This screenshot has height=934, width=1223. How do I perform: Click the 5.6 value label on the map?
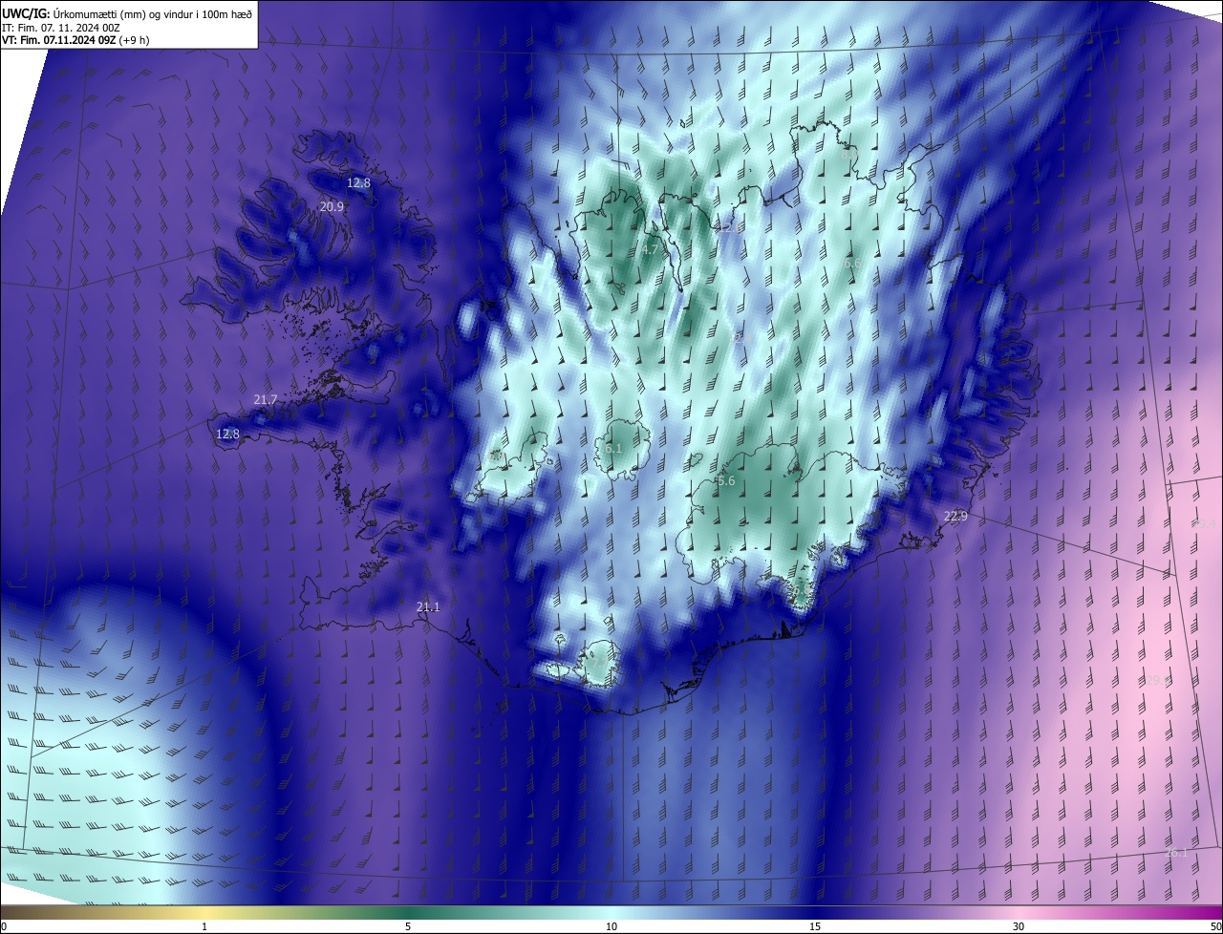[x=726, y=481]
